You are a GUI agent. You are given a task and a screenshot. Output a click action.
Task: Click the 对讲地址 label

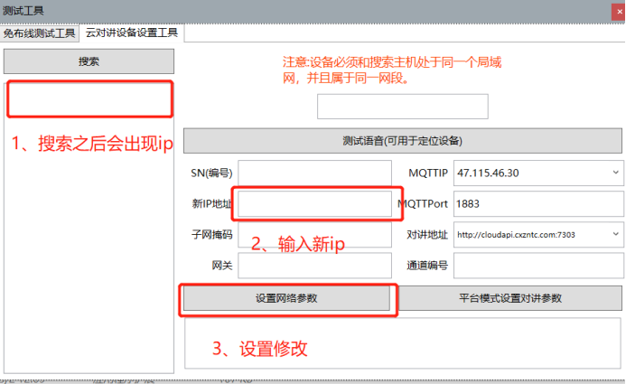(x=427, y=234)
